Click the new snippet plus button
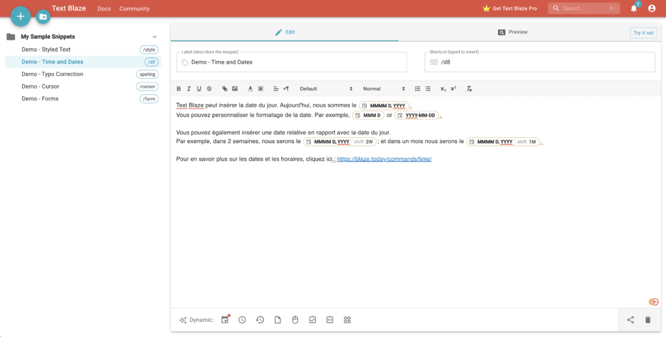The image size is (666, 337). tap(20, 16)
